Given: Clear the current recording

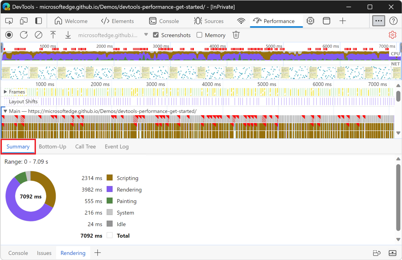Looking at the screenshot, I should point(38,35).
